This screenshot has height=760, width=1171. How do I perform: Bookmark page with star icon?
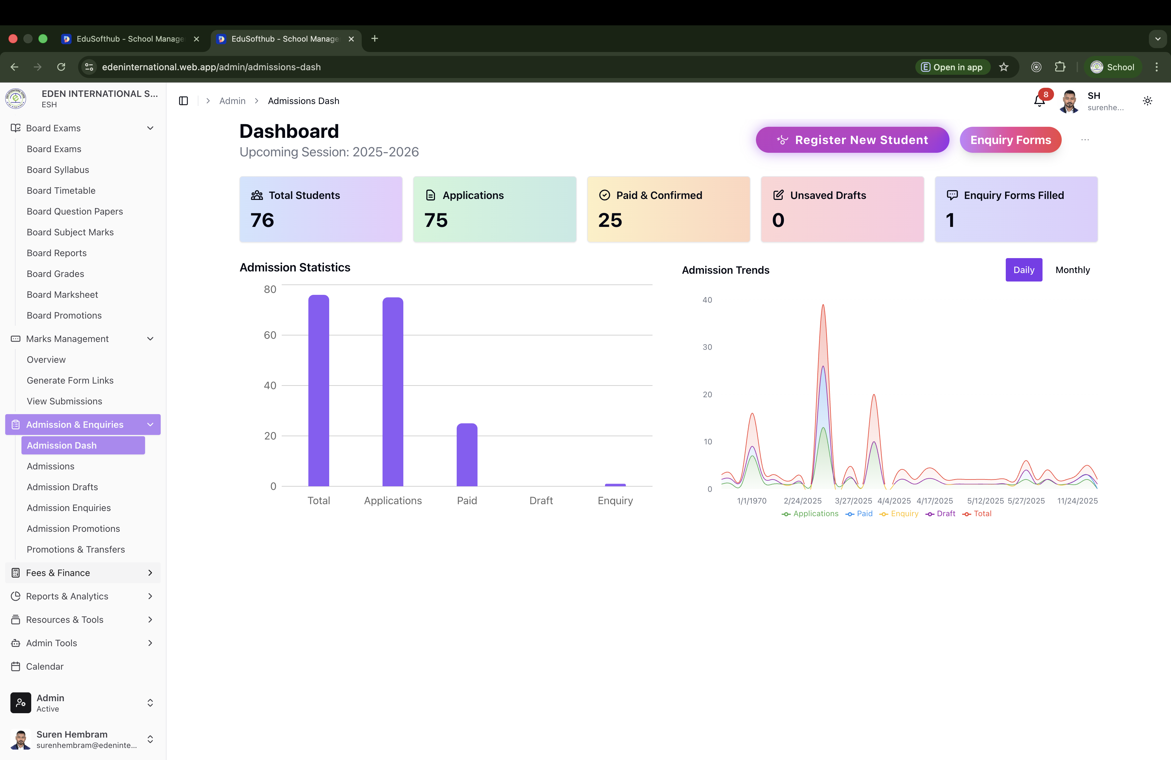[1004, 67]
